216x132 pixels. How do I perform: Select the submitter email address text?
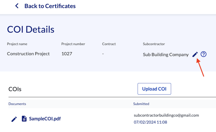(166, 115)
